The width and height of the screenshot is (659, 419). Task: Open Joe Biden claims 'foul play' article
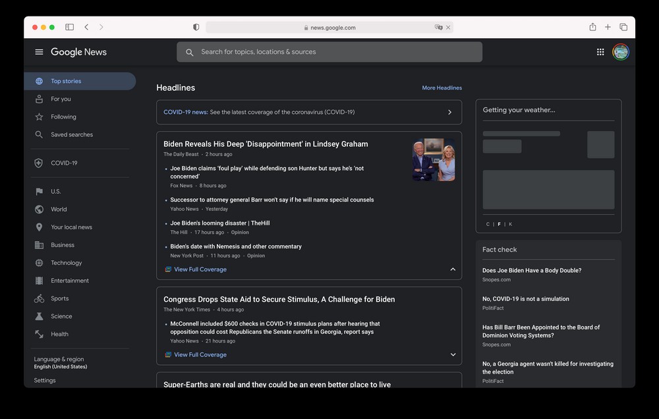[x=267, y=173]
